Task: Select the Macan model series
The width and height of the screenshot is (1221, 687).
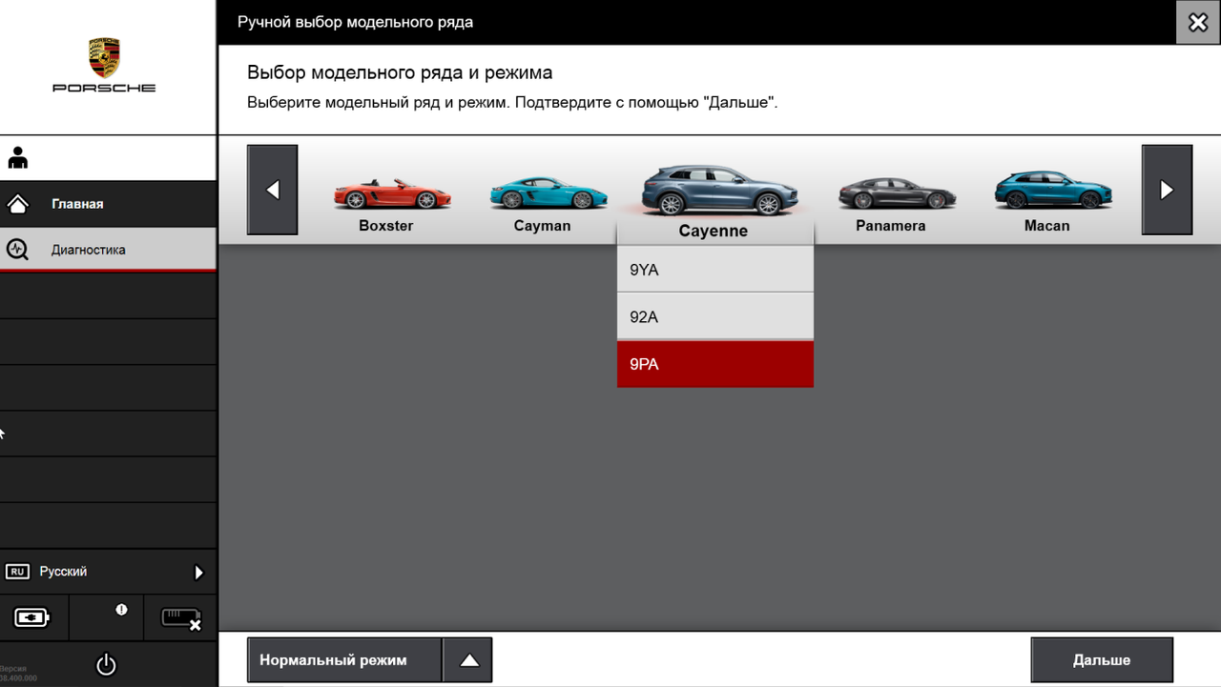Action: (x=1046, y=202)
